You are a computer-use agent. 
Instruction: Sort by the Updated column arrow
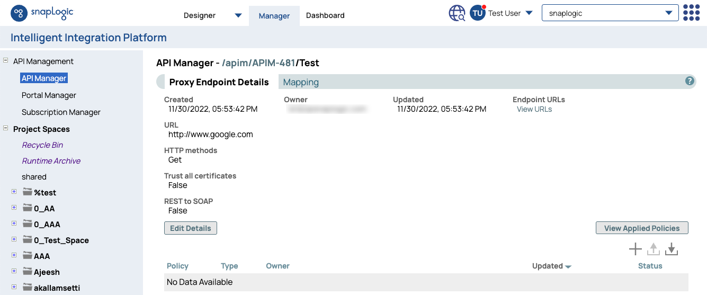568,267
